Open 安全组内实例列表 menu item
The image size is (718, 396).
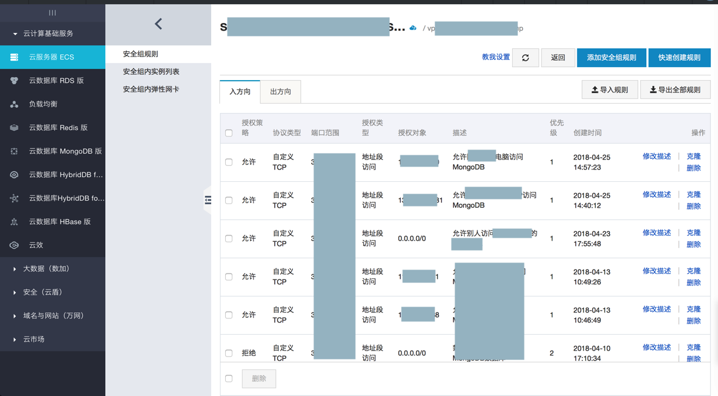(x=151, y=72)
